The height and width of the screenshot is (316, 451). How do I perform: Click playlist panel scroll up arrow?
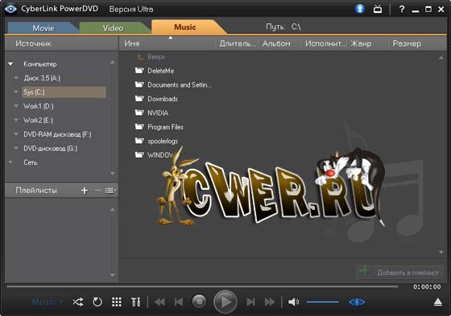113,210
